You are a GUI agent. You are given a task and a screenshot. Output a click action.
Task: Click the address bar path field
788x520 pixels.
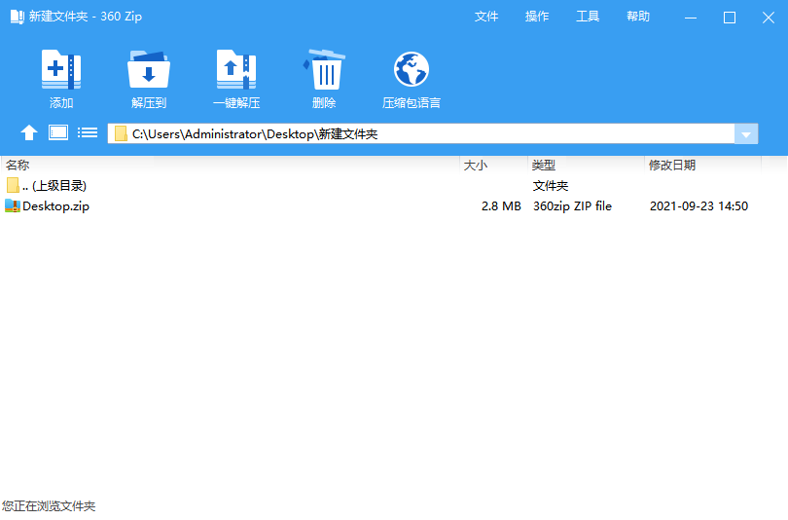428,134
